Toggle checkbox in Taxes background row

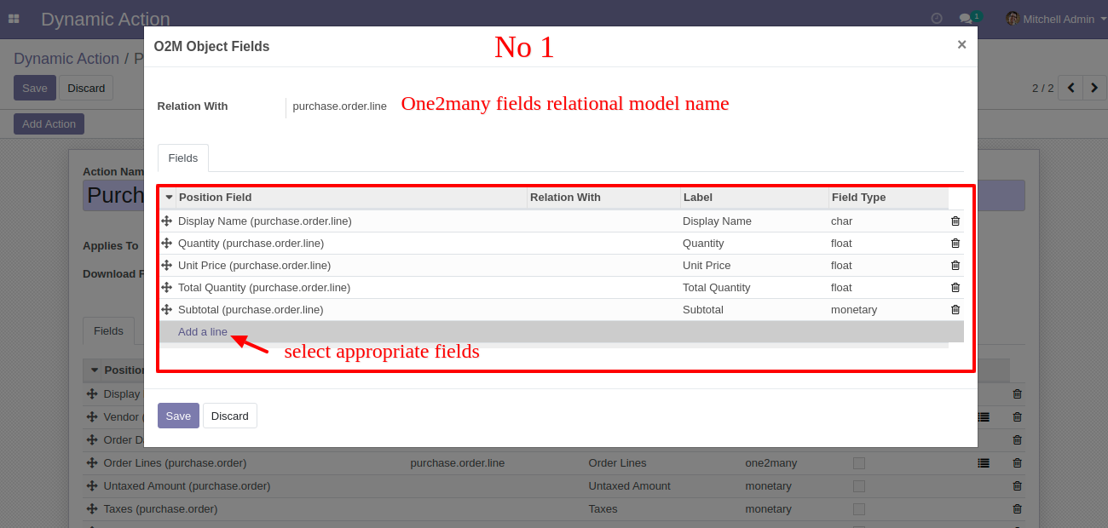(x=859, y=509)
